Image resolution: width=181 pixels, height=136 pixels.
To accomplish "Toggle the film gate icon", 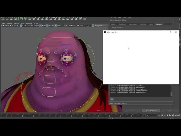I will click(x=23, y=25).
